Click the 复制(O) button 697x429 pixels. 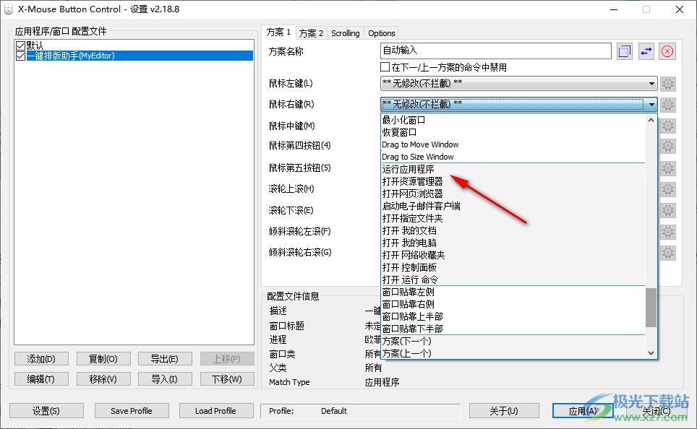[103, 359]
